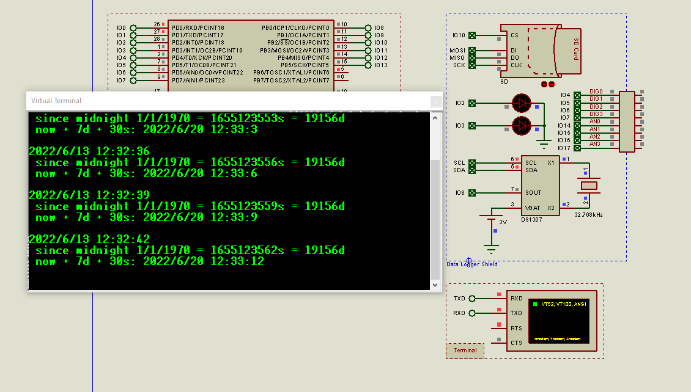The height and width of the screenshot is (392, 691).
Task: Click the IO13 terminal on the microcontroller
Action: click(x=368, y=65)
